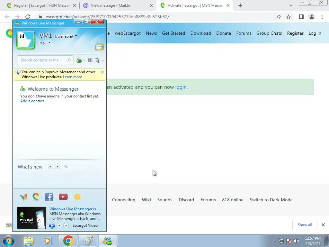
Task: Share this page icon in Chrome
Action: pyautogui.click(x=278, y=17)
